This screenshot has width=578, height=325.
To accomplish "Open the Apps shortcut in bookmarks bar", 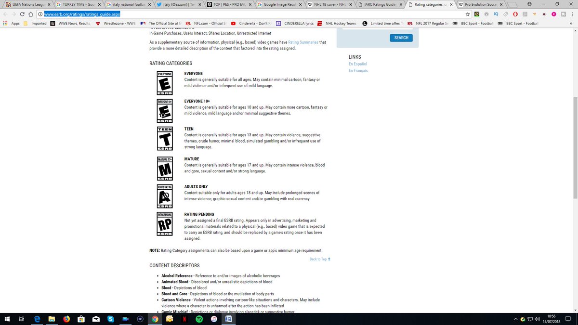I will [x=11, y=23].
